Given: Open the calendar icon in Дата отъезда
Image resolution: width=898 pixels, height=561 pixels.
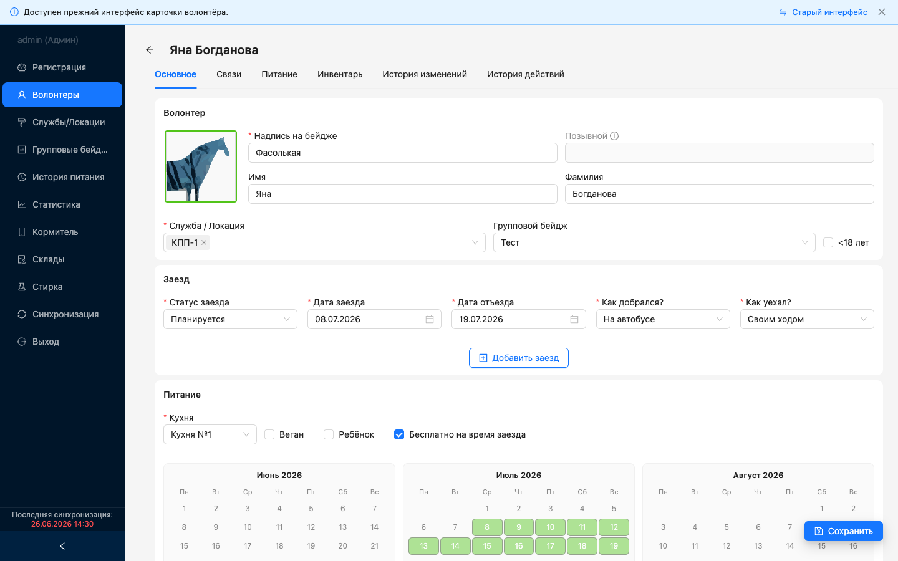Looking at the screenshot, I should (x=574, y=319).
